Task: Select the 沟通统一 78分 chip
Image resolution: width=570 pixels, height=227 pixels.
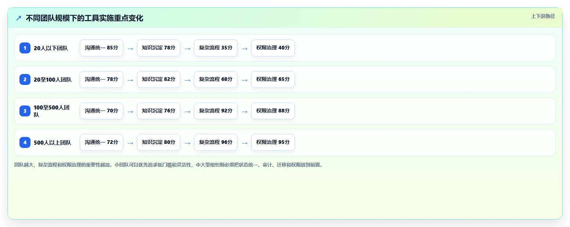Action: pyautogui.click(x=101, y=79)
